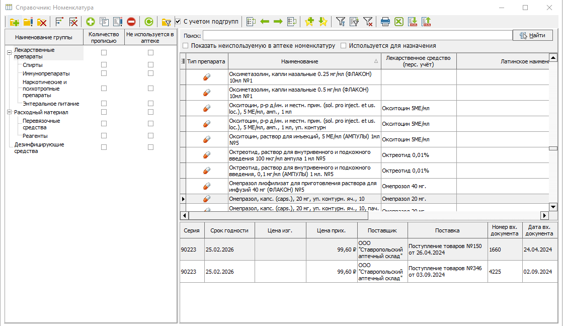Click the folder filter icon
The image size is (563, 326).
166,22
